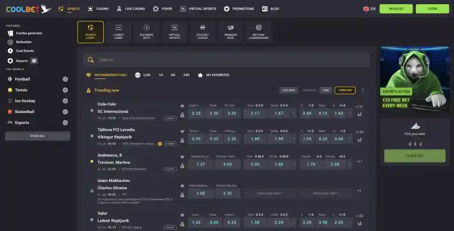The image size is (454, 231).
Task: Open handicap line dropdown for Tallinna Levadia
Action: click(x=350, y=139)
